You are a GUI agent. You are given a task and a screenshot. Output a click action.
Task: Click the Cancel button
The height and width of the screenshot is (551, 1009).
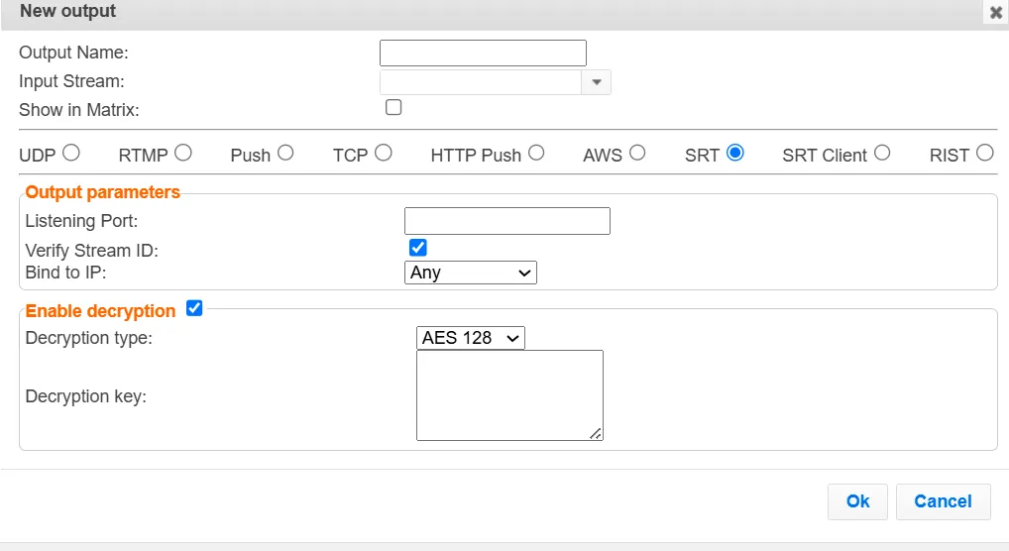943,501
